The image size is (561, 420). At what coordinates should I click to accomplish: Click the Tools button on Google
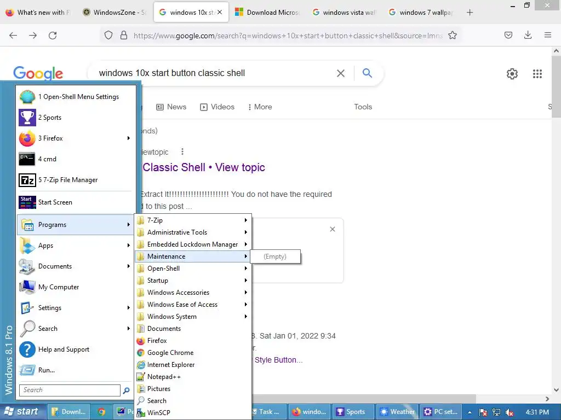363,107
